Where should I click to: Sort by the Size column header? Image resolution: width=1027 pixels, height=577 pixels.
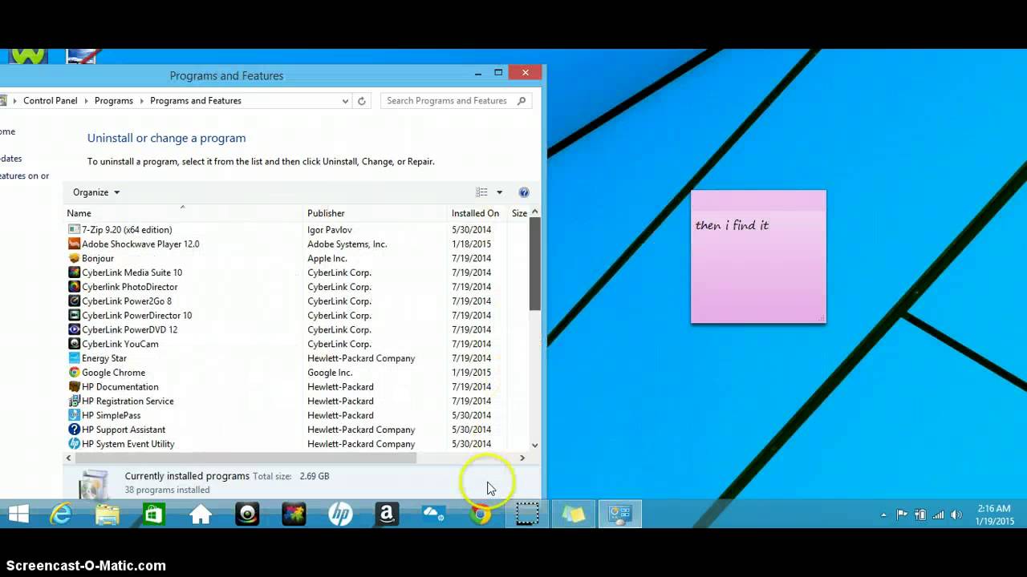pos(519,213)
